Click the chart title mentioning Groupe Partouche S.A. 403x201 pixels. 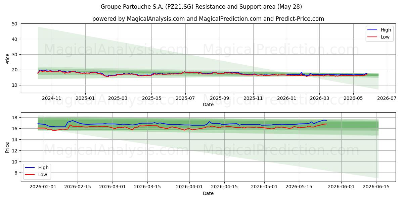click(x=201, y=7)
